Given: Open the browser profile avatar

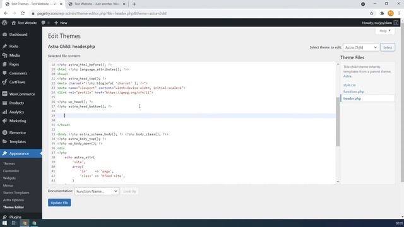Looking at the screenshot, I should point(391,13).
